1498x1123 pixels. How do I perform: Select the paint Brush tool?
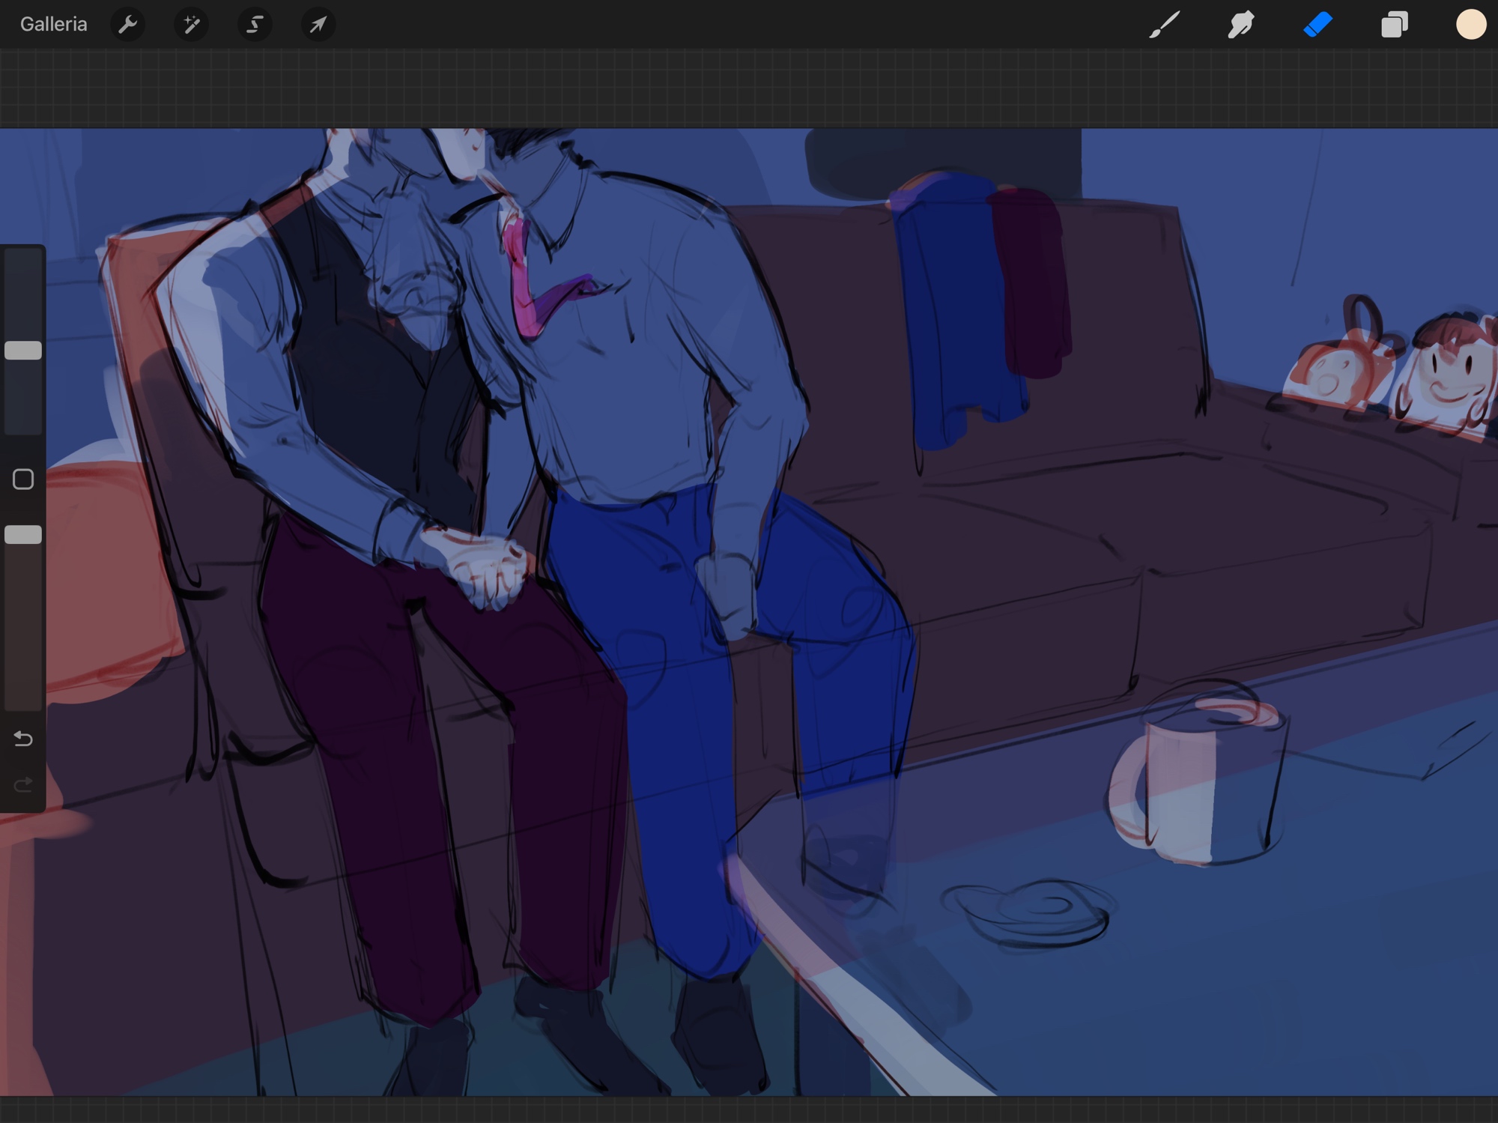(1165, 25)
